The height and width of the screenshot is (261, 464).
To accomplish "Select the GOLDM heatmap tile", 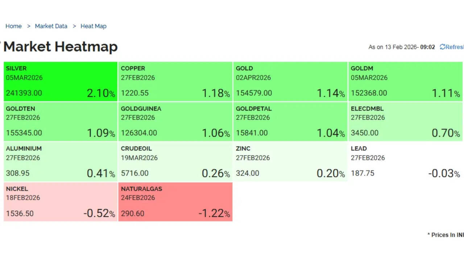I will tap(405, 82).
